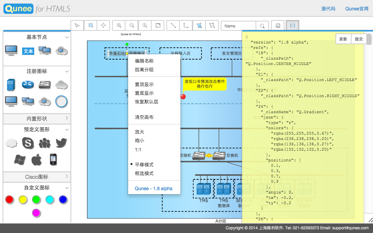
Task: Open the Qunee官网 link in header
Action: [x=357, y=9]
